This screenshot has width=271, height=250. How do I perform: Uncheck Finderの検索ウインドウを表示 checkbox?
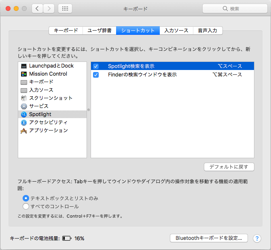96,75
